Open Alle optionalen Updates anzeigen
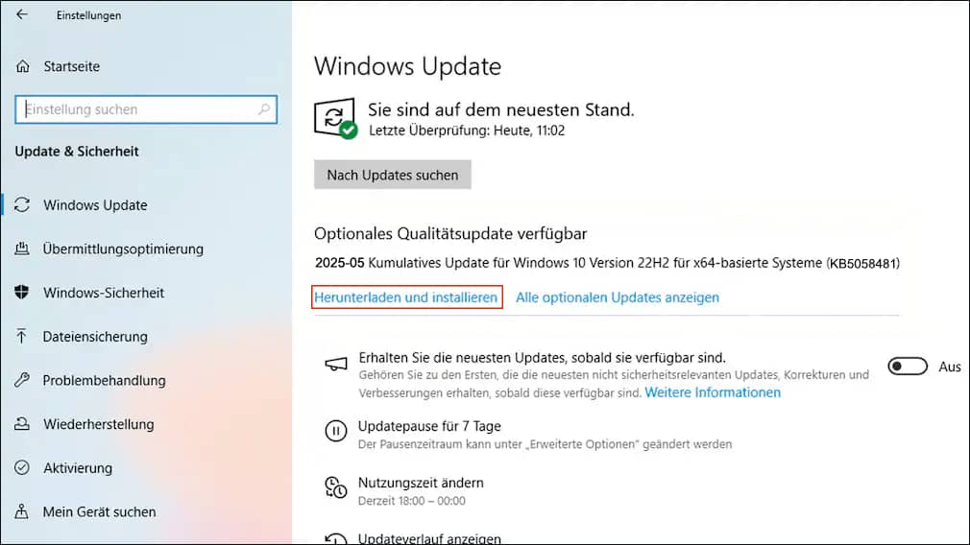This screenshot has height=545, width=970. coord(618,297)
